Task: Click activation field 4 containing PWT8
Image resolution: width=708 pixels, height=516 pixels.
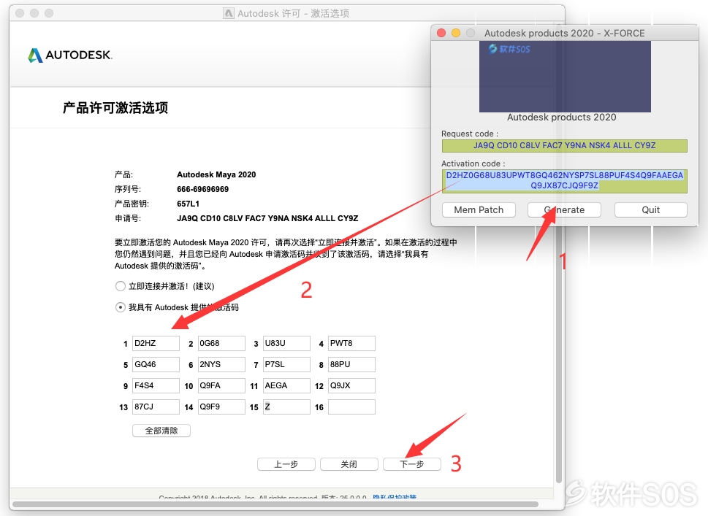Action: [x=351, y=343]
